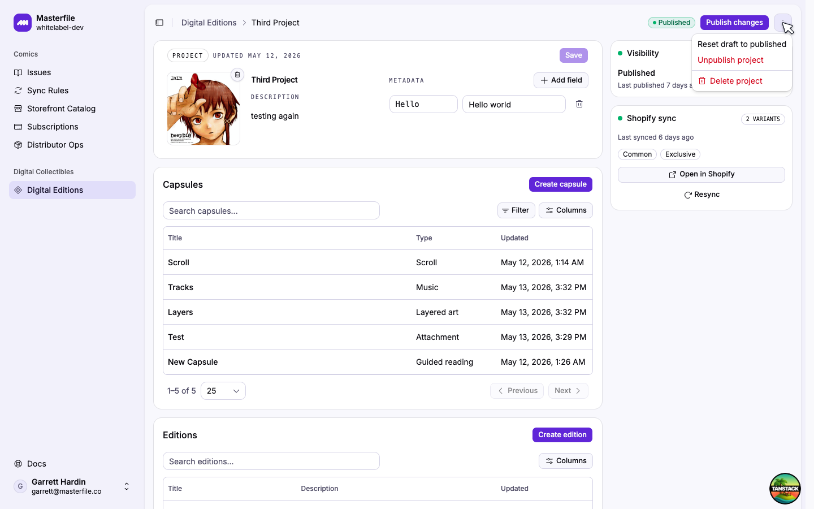Sort capsules by Updated header
Screen dimensions: 814x509
click(514, 238)
